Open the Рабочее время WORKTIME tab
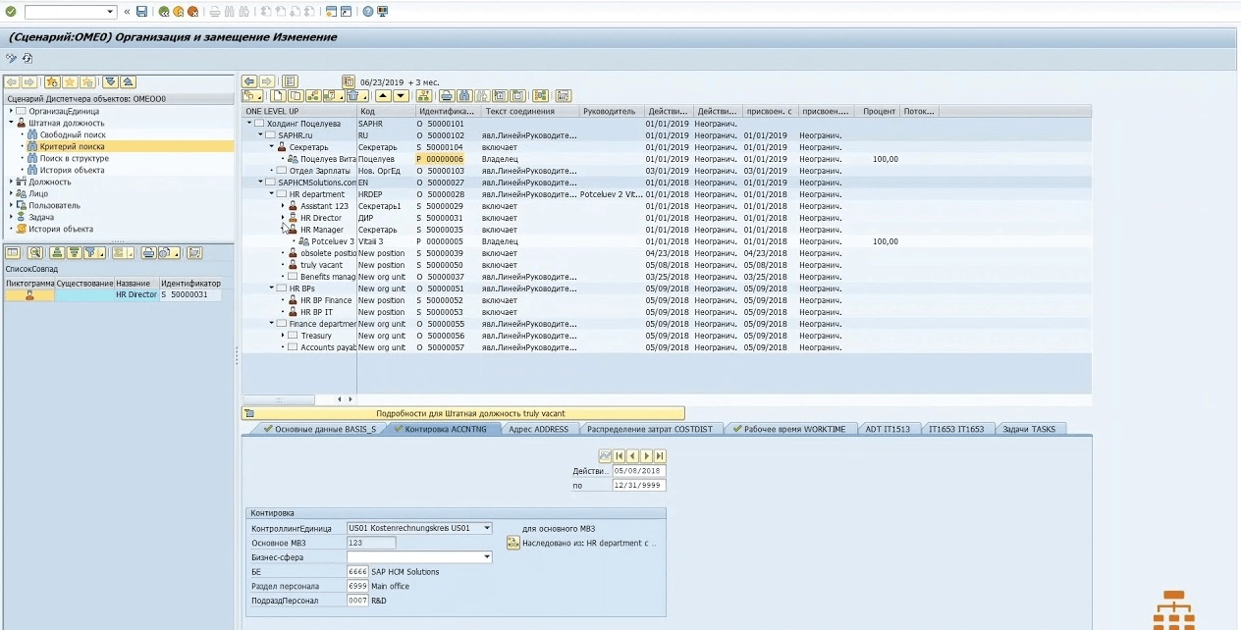The image size is (1241, 630). click(x=793, y=429)
